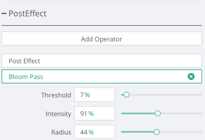Collapse the PostEffect section with minus icon
This screenshot has width=205, height=140.
4,14
